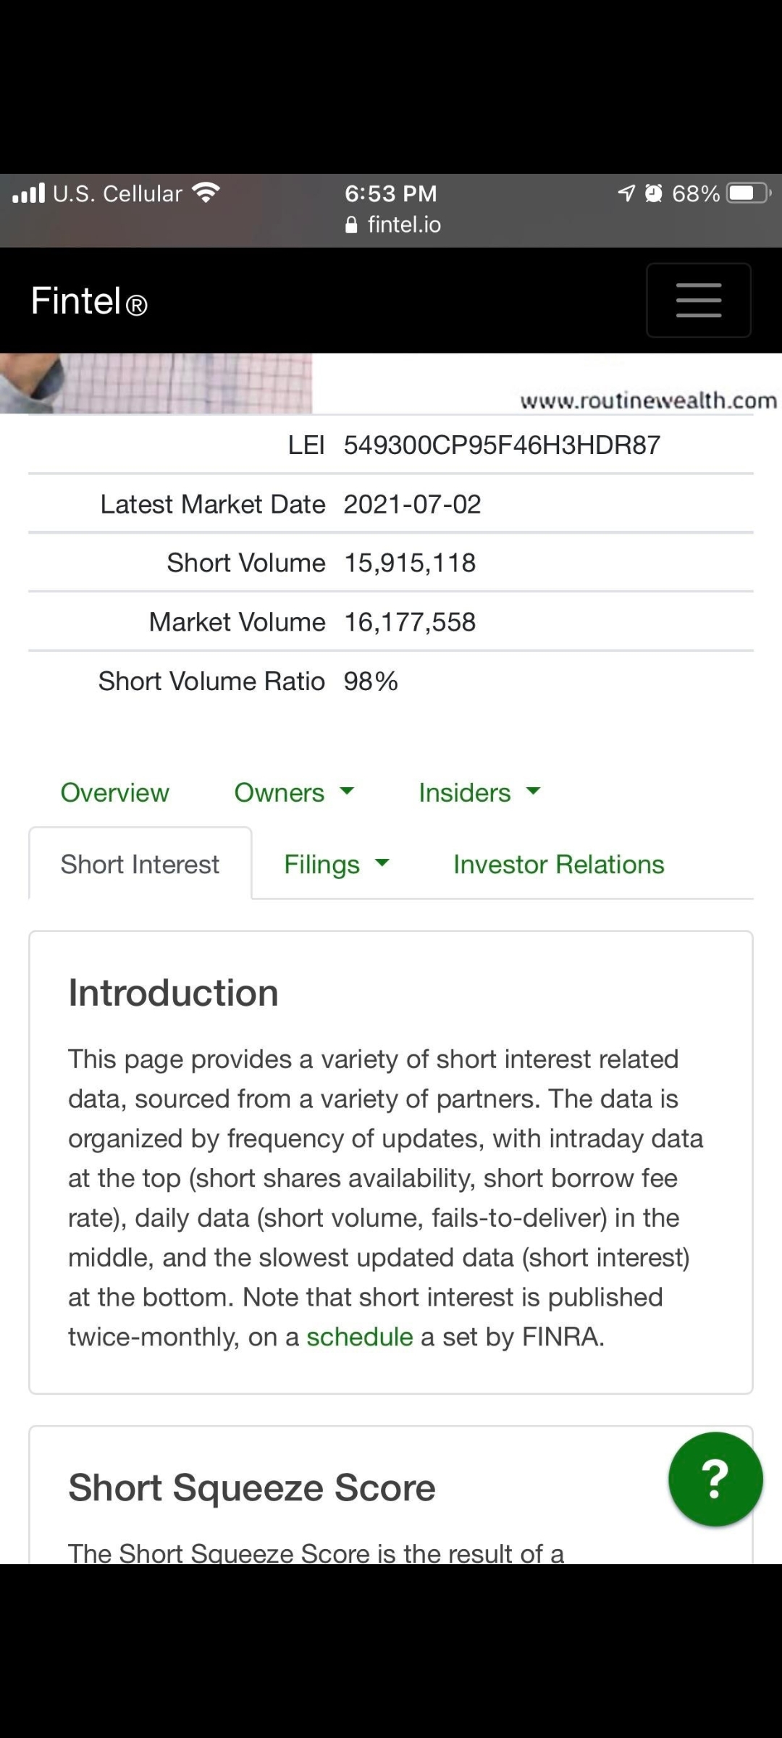Tap the lock icon beside fintel.io
Image resolution: width=782 pixels, height=1738 pixels.
pos(352,225)
